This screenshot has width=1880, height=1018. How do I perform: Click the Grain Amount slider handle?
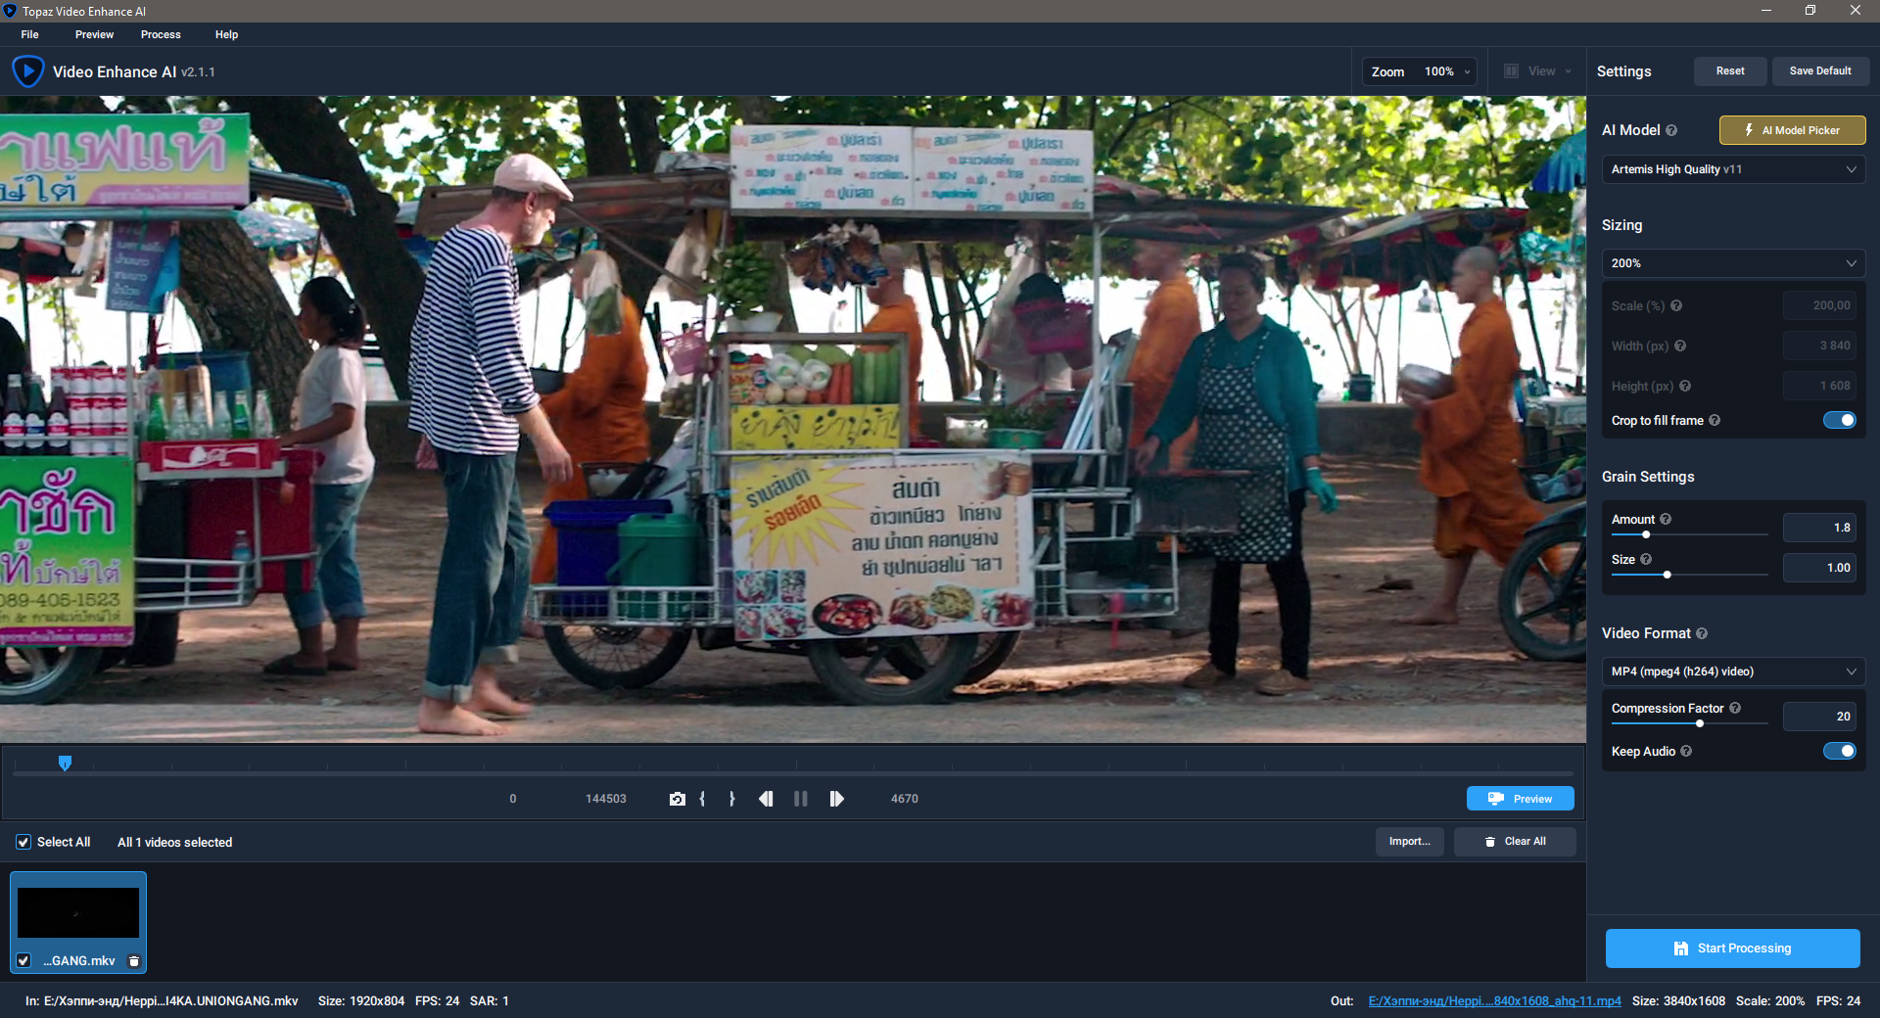point(1646,534)
